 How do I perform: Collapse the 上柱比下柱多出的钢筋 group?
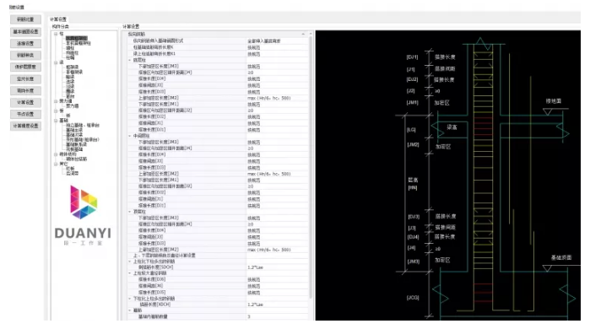(130, 262)
